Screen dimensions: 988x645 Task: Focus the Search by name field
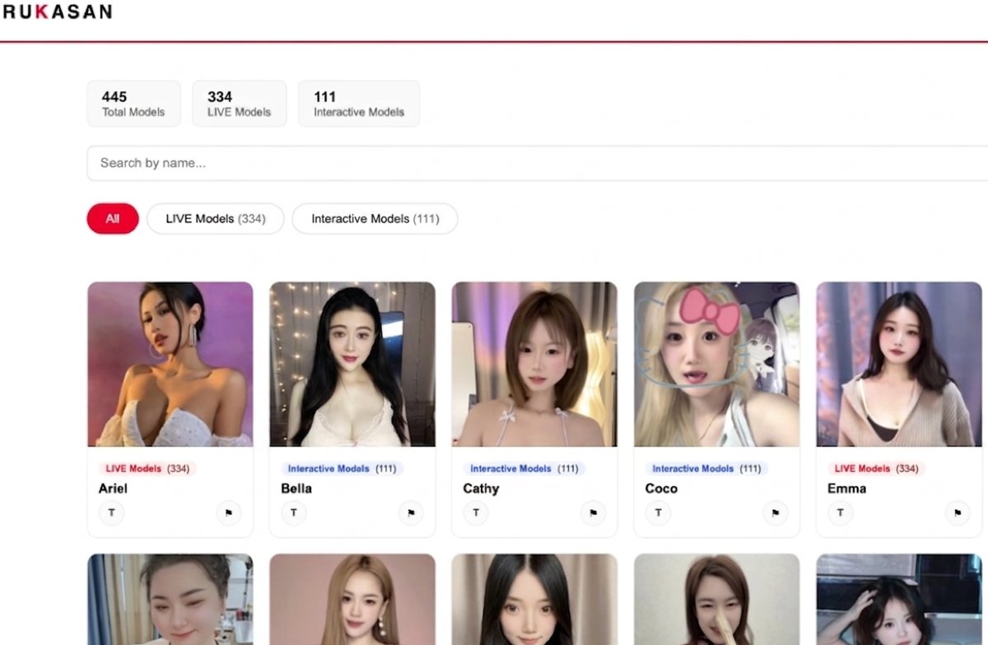point(535,163)
